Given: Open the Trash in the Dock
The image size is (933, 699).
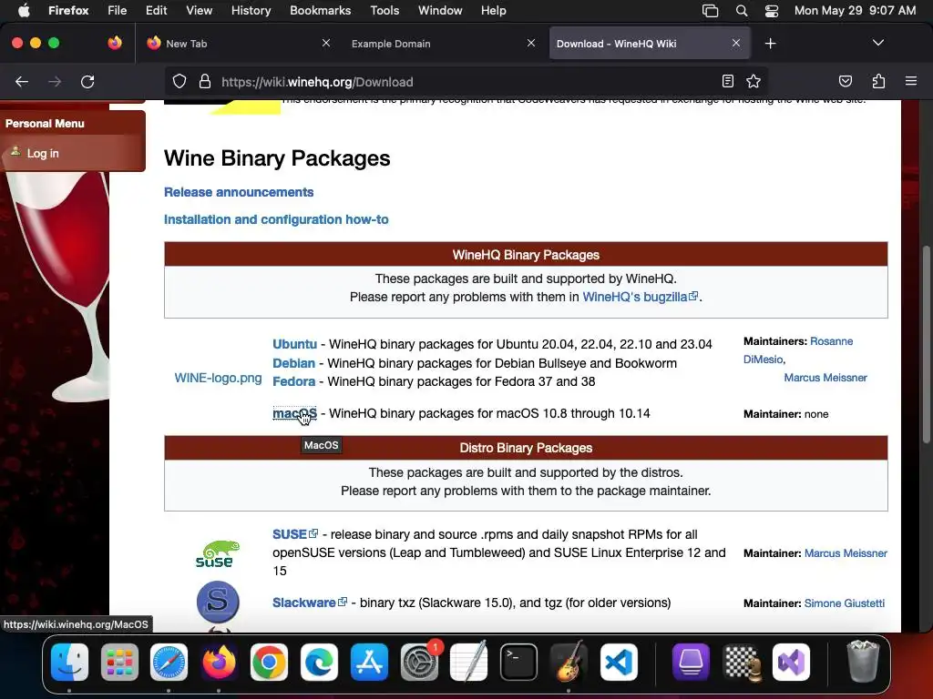Looking at the screenshot, I should (x=863, y=661).
